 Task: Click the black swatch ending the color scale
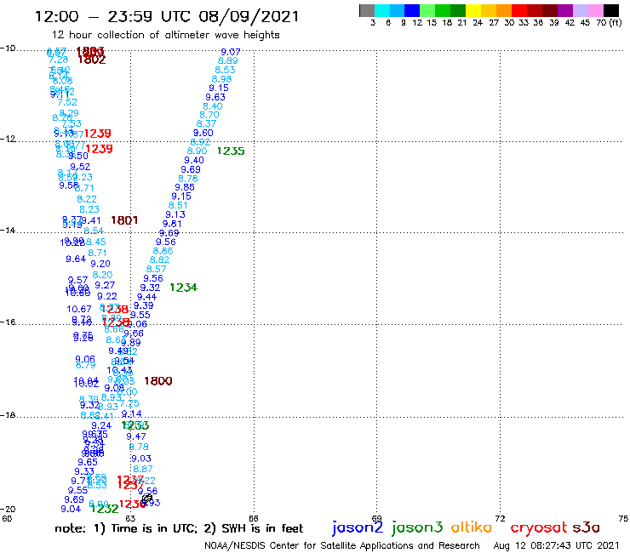610,11
